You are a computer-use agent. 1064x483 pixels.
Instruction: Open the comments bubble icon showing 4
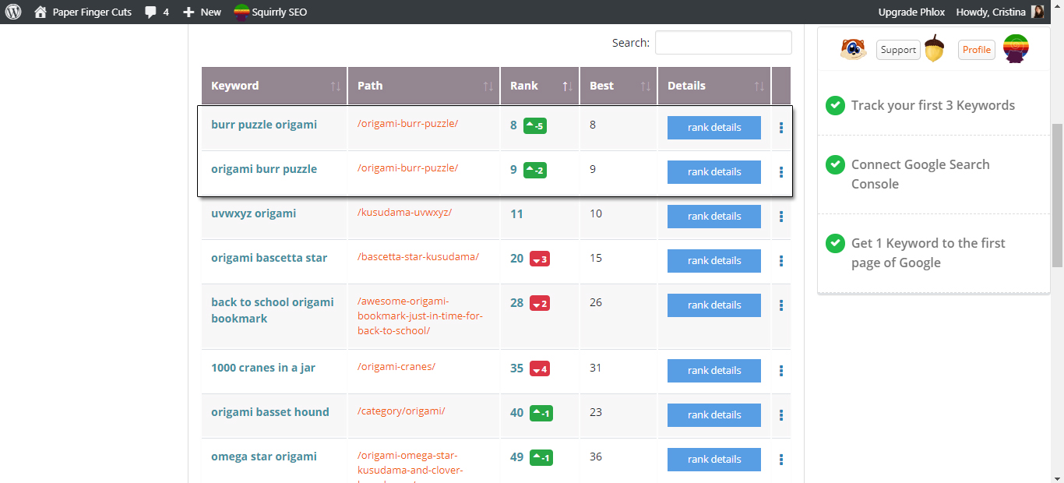click(151, 12)
